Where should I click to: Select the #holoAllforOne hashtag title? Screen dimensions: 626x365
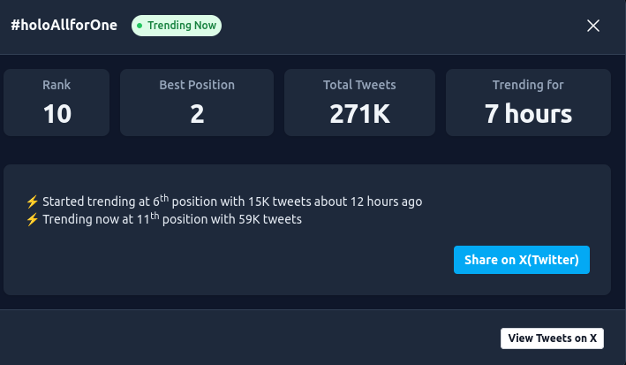point(64,26)
